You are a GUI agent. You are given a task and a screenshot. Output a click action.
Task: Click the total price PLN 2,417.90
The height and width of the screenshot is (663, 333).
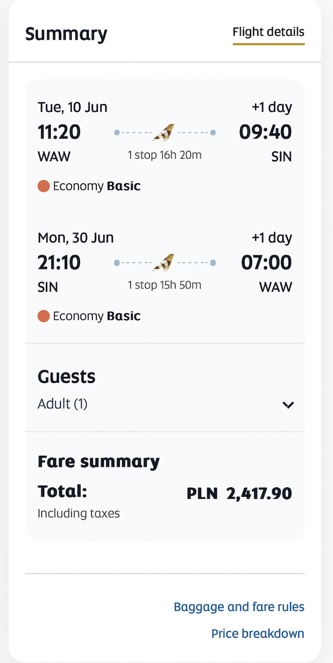pyautogui.click(x=239, y=493)
